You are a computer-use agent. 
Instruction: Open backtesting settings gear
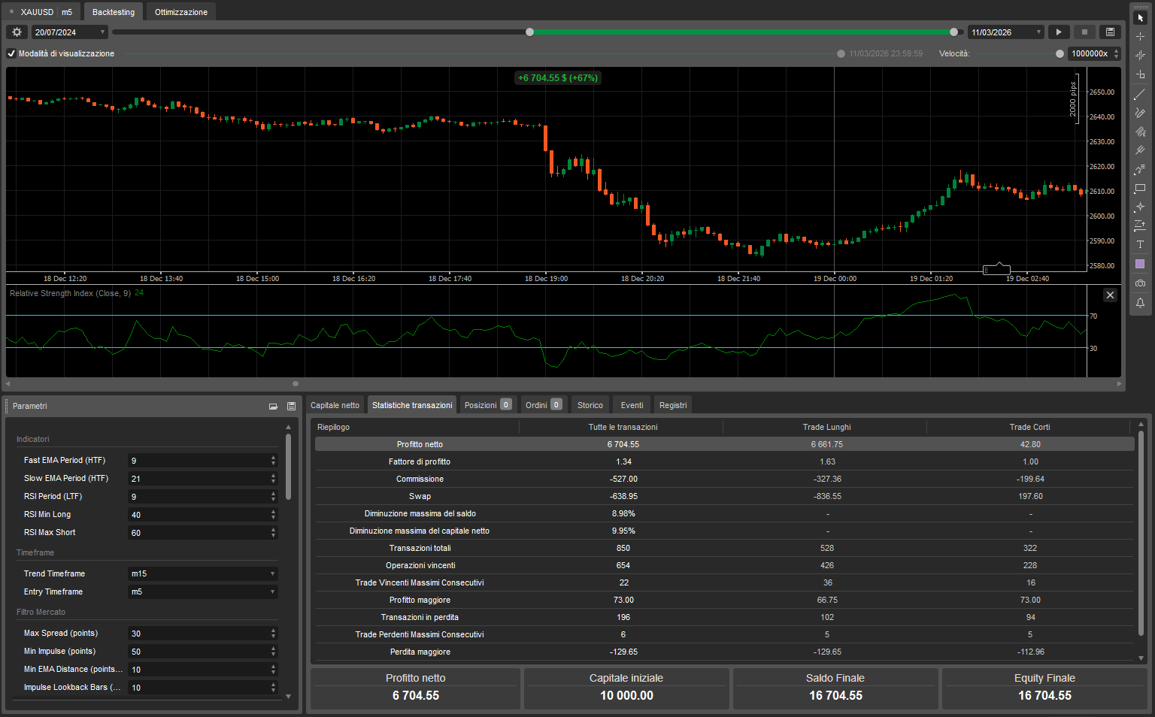(x=17, y=32)
